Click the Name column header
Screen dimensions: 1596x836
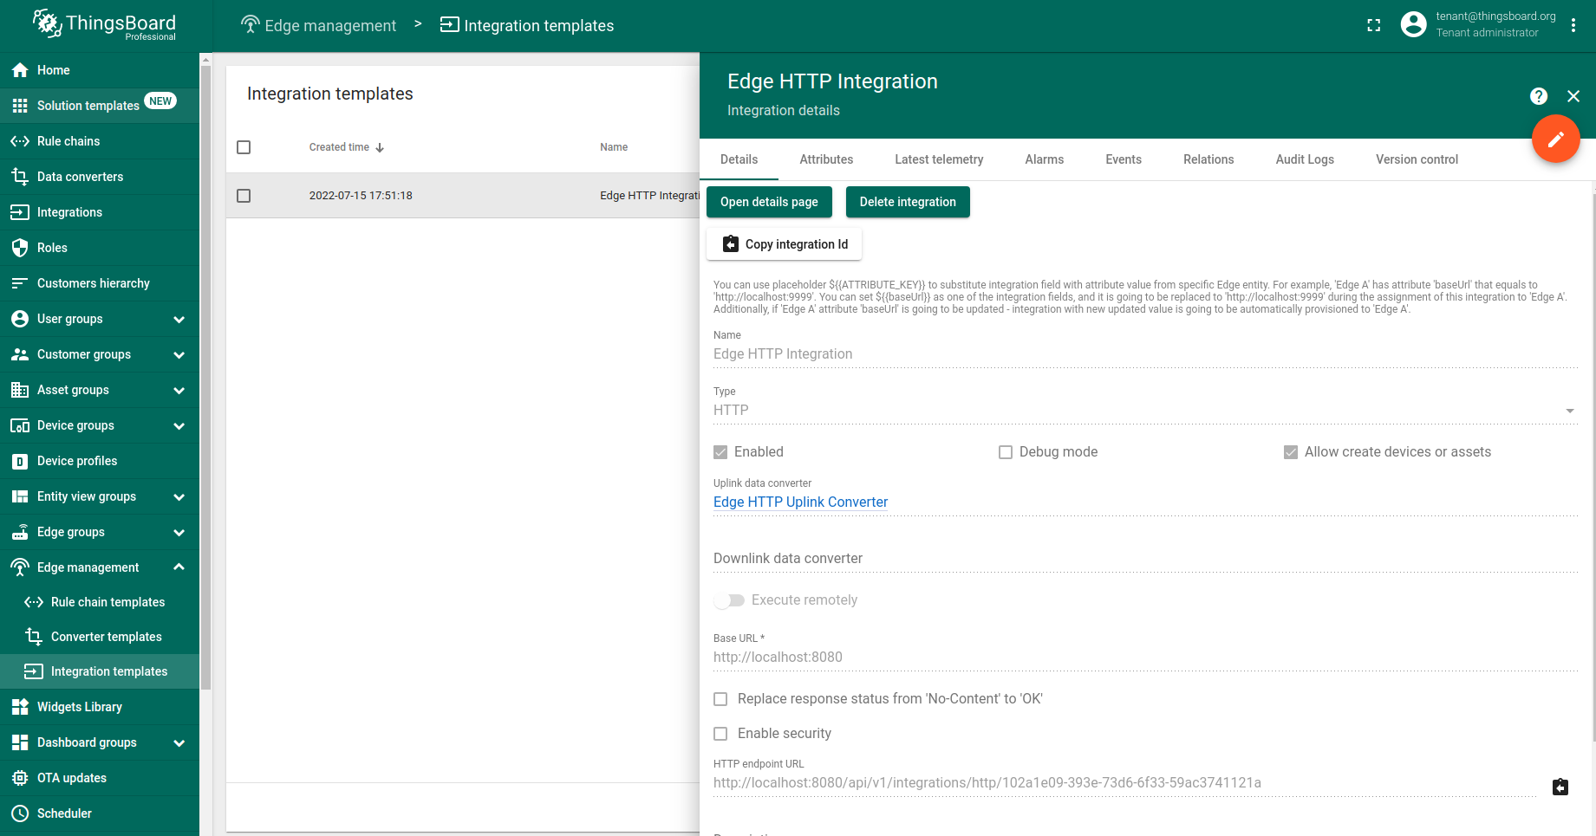click(614, 147)
